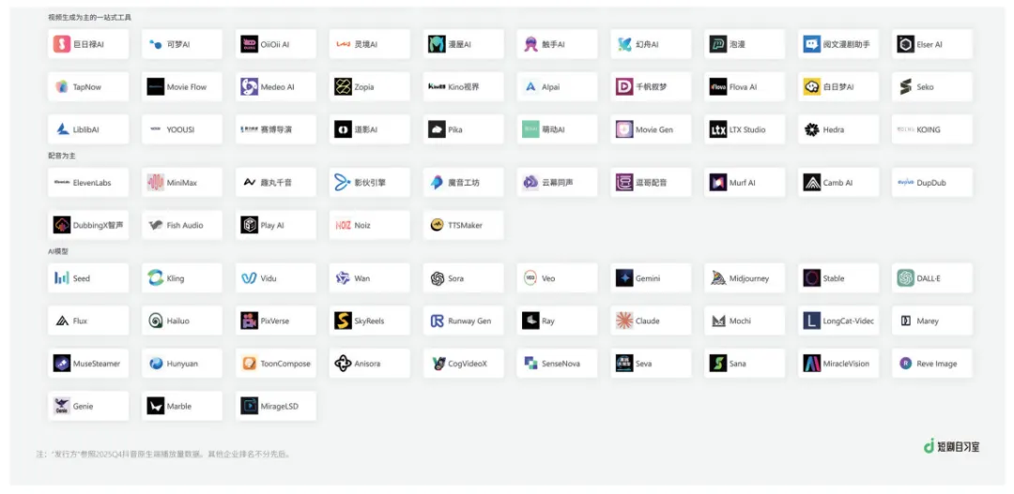1014x494 pixels.
Task: Click the 'Seva' label text
Action: point(643,364)
